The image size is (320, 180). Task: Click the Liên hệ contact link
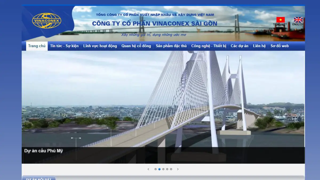pos(259,46)
